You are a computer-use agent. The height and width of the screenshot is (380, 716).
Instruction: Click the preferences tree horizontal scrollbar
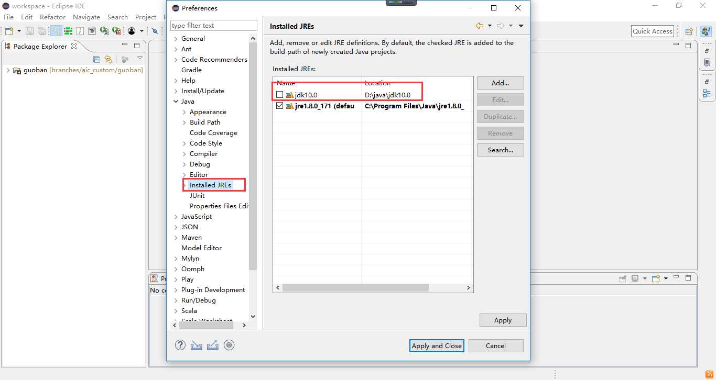pos(206,325)
